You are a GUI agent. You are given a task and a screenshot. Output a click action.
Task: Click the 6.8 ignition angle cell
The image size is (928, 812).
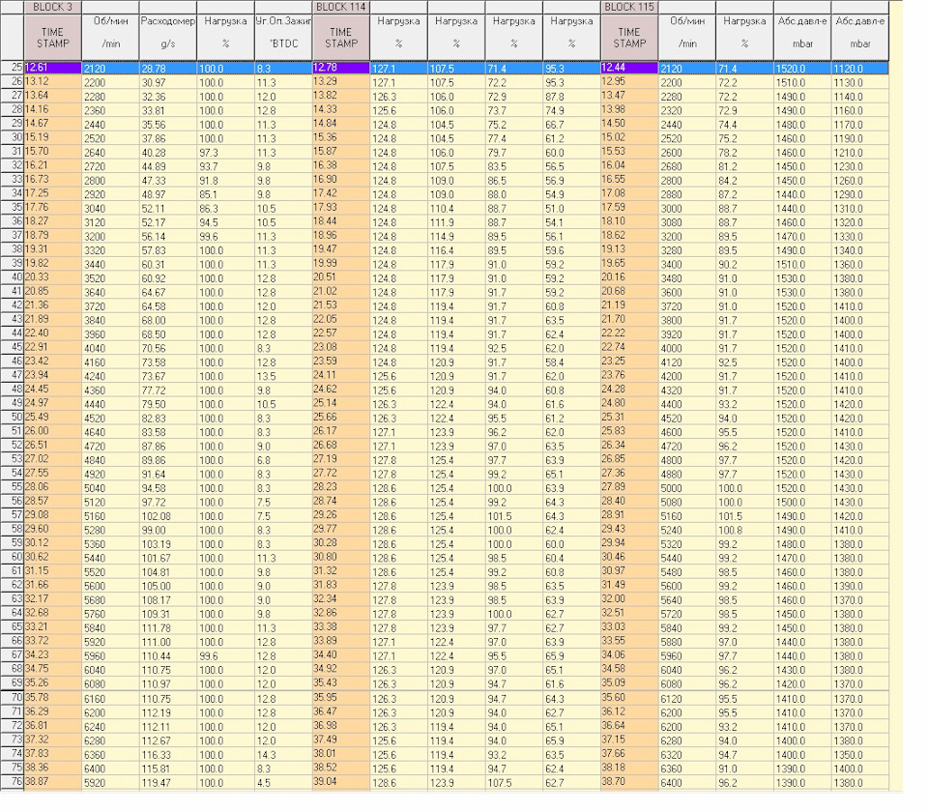tap(283, 460)
